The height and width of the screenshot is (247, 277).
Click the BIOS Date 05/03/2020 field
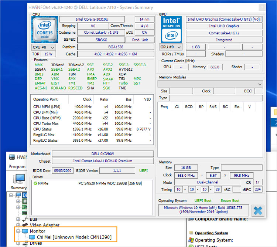click(x=62, y=170)
